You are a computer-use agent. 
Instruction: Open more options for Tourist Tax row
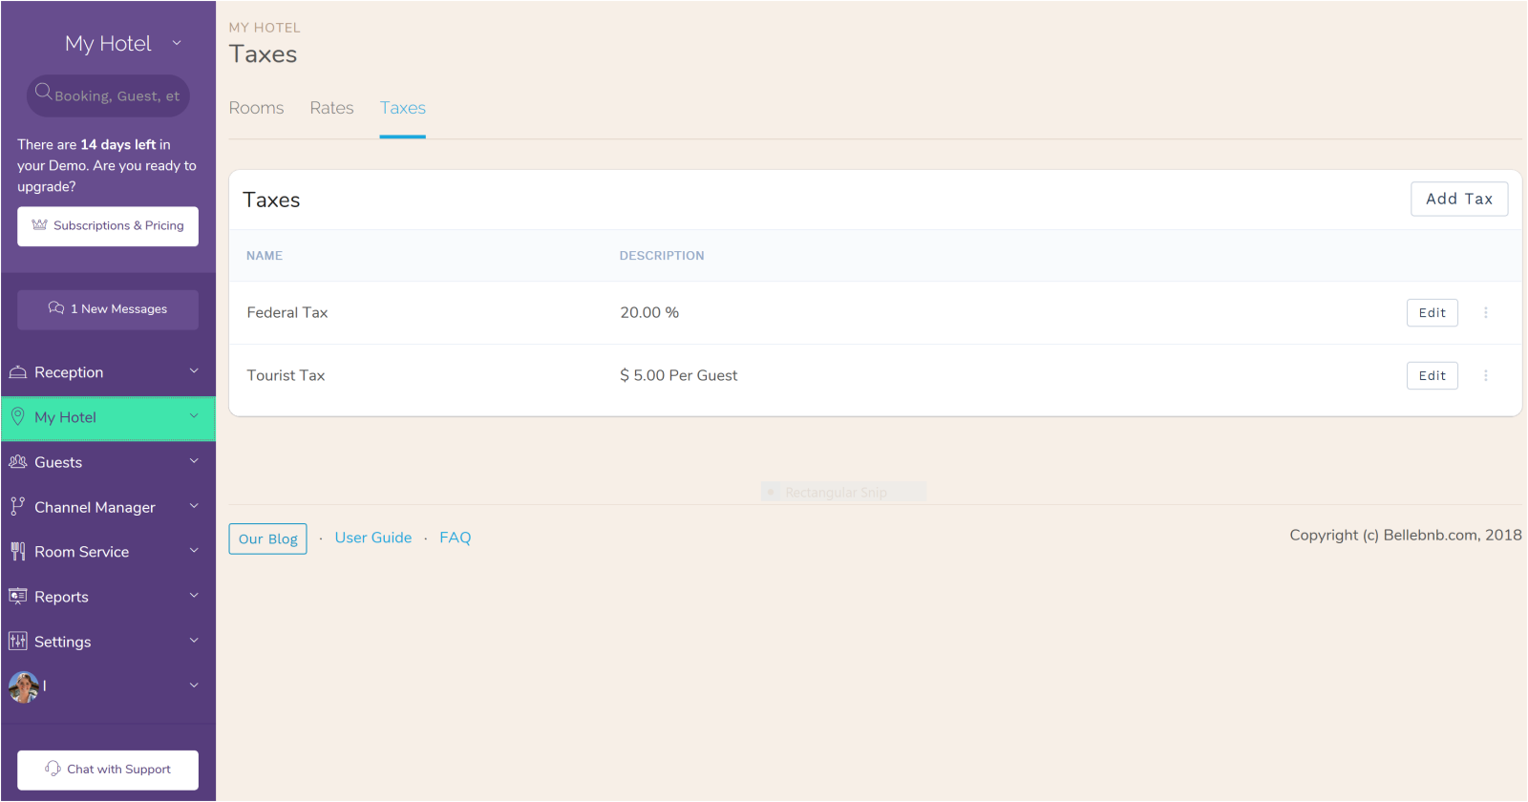[1486, 375]
